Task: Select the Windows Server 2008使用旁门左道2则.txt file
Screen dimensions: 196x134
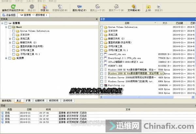Action: [130, 82]
